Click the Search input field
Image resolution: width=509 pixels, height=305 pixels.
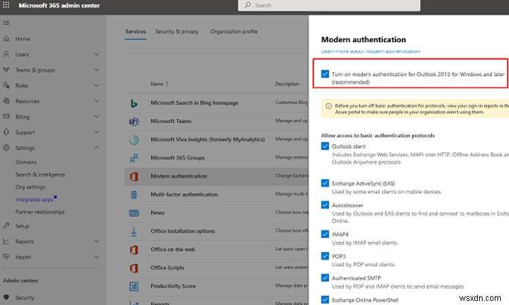coord(329,5)
